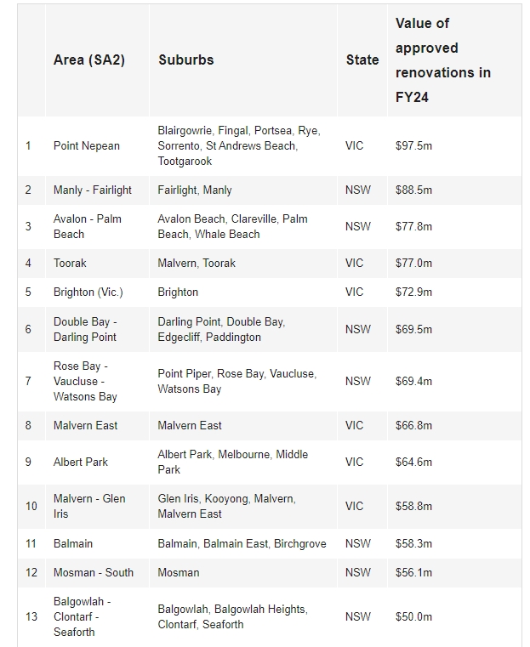The image size is (530, 647).
Task: Click the rank number 13 cell
Action: [x=31, y=617]
